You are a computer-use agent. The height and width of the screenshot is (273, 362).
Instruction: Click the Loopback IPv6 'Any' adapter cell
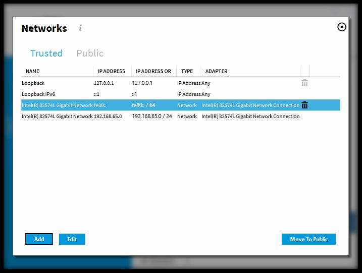coord(206,94)
